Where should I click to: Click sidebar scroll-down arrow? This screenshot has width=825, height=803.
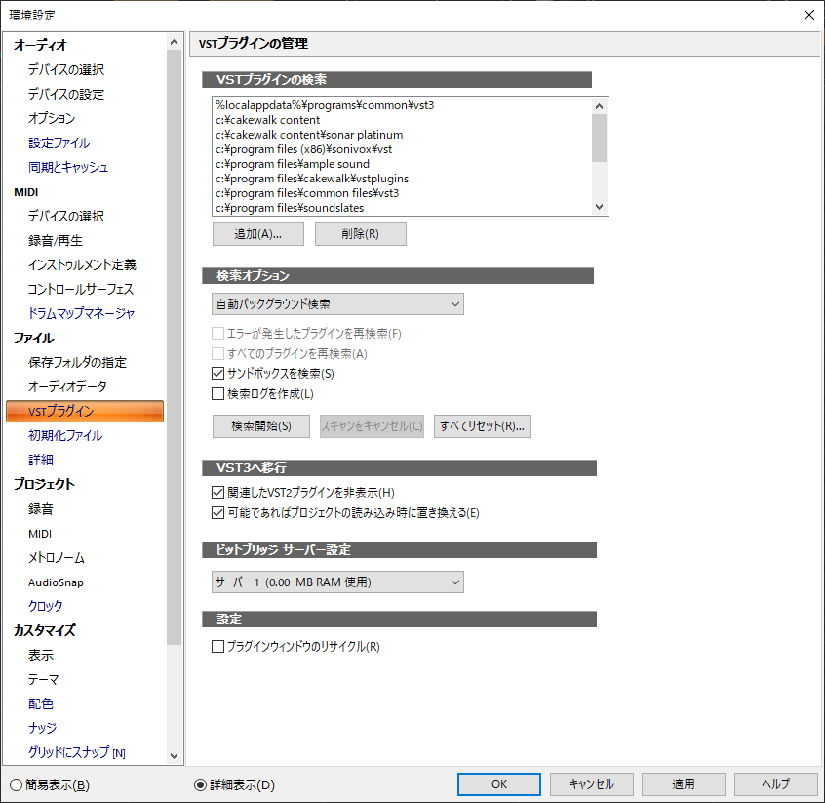click(175, 755)
